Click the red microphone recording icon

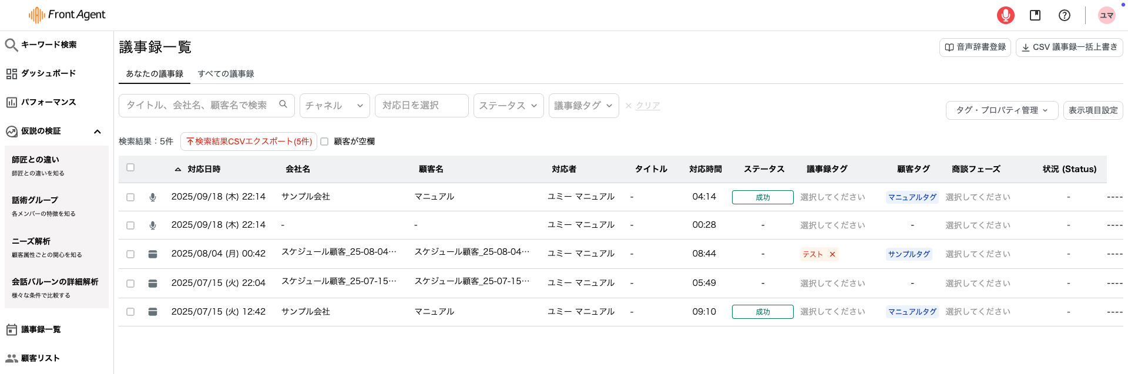coord(1005,15)
